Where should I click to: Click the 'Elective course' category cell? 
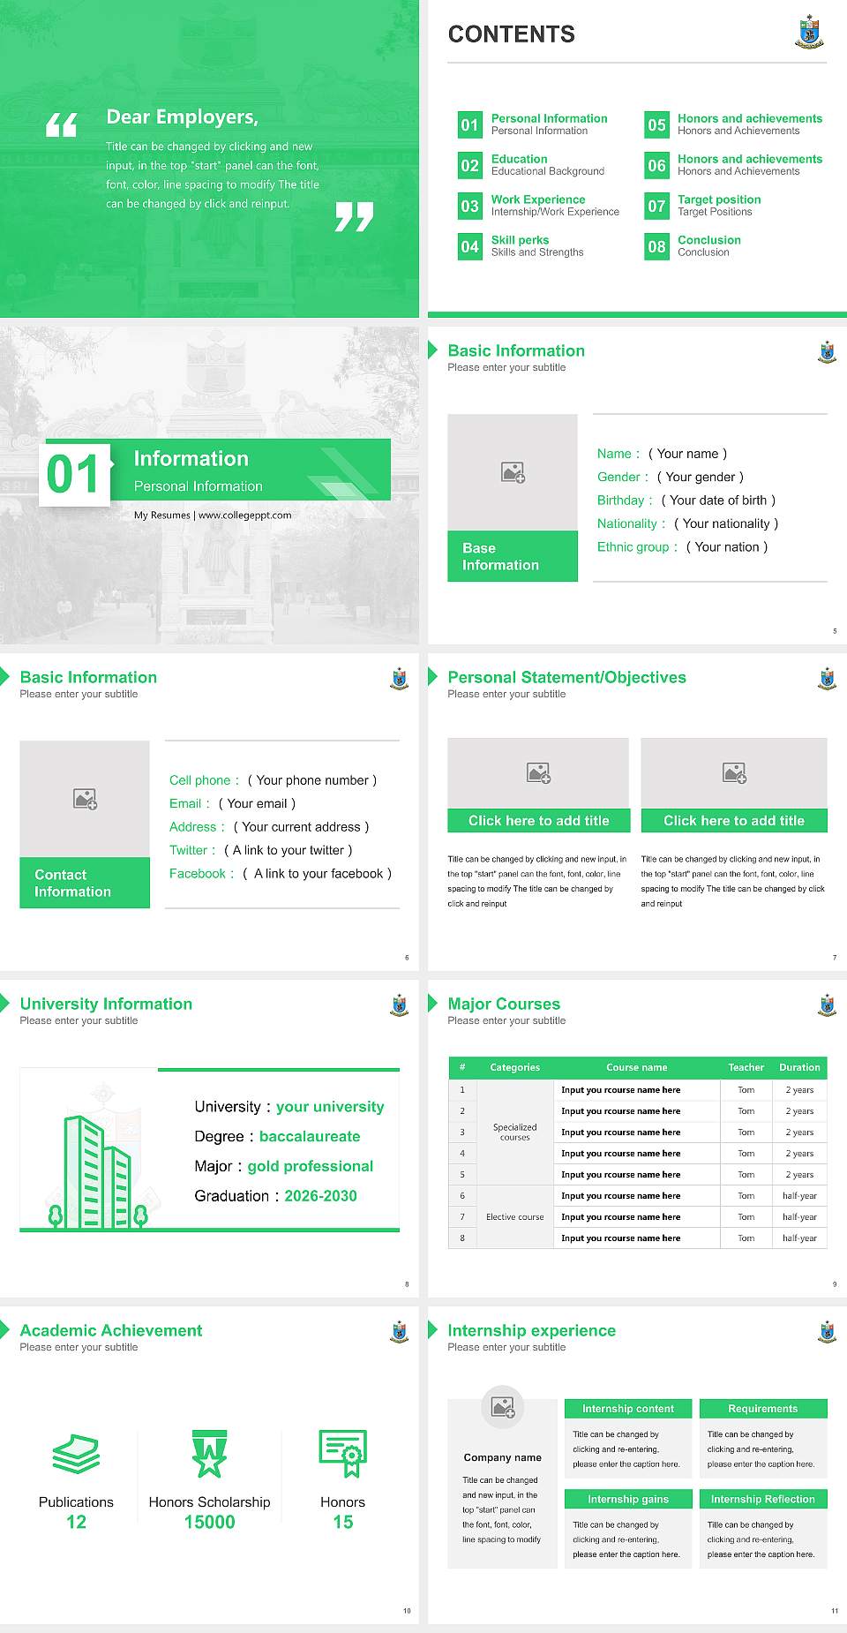(x=515, y=1216)
